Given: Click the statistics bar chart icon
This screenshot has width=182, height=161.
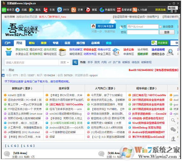Looking at the screenshot, I should coord(3,75).
